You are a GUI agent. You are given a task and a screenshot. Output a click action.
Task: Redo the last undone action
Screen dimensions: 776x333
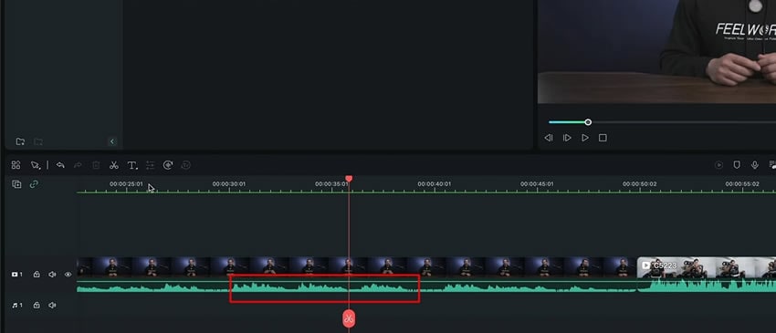point(78,165)
